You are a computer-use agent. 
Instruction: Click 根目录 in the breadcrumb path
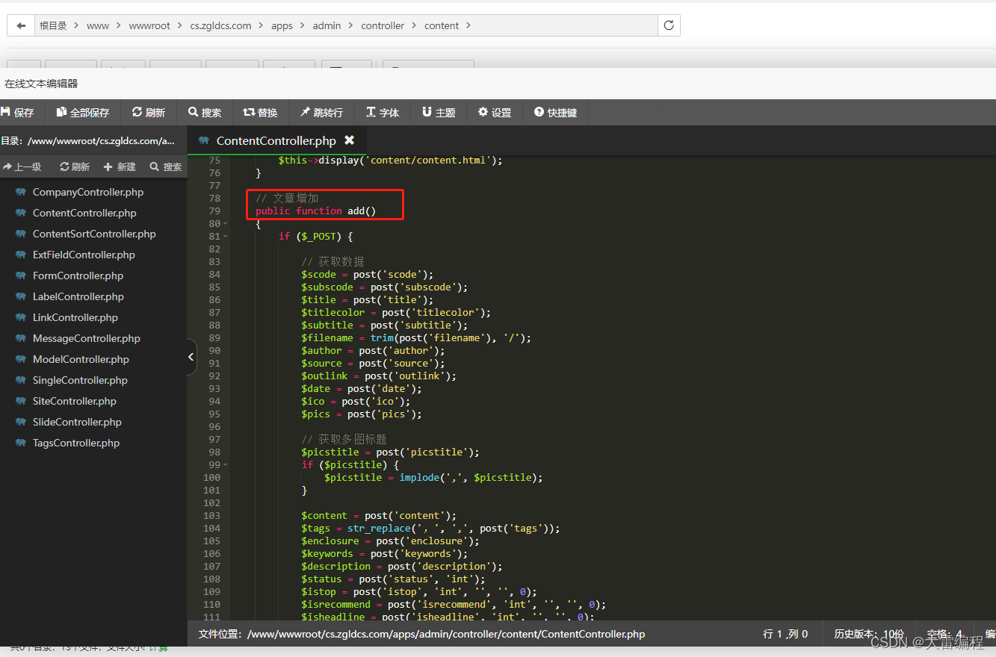(x=53, y=25)
